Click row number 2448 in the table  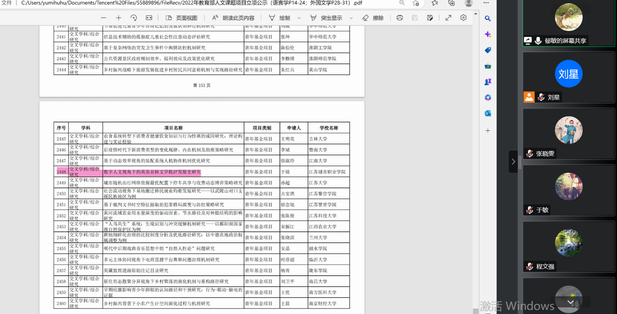61,172
